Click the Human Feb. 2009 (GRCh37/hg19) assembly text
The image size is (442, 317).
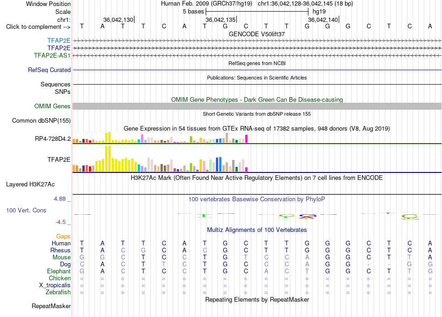click(x=207, y=4)
